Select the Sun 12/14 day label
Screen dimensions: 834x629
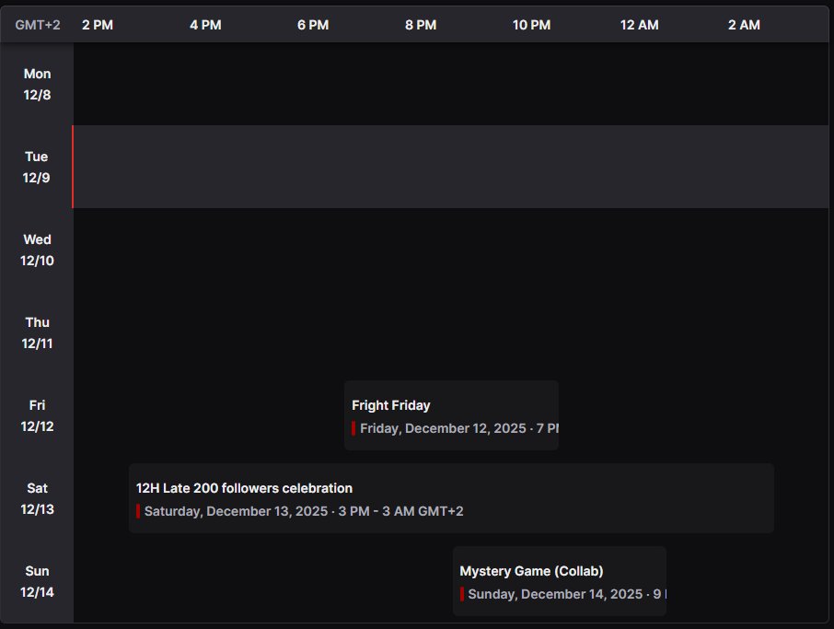point(37,581)
